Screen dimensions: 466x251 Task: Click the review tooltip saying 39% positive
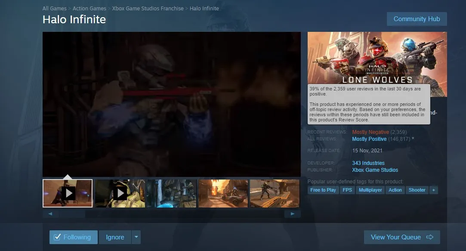tap(369, 104)
